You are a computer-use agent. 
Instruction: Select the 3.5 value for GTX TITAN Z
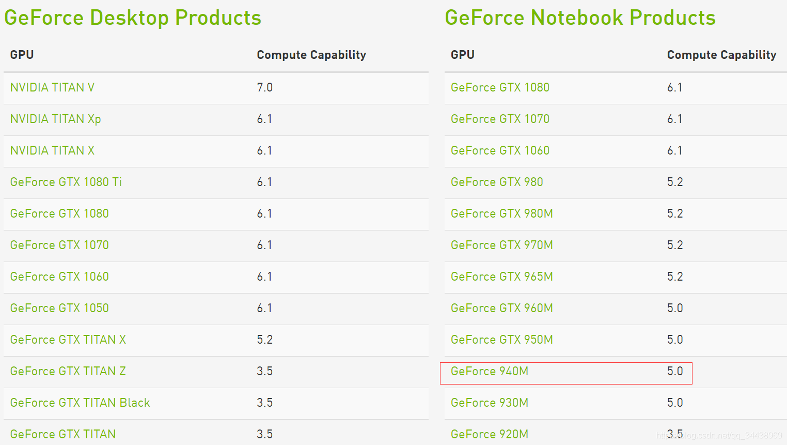264,371
